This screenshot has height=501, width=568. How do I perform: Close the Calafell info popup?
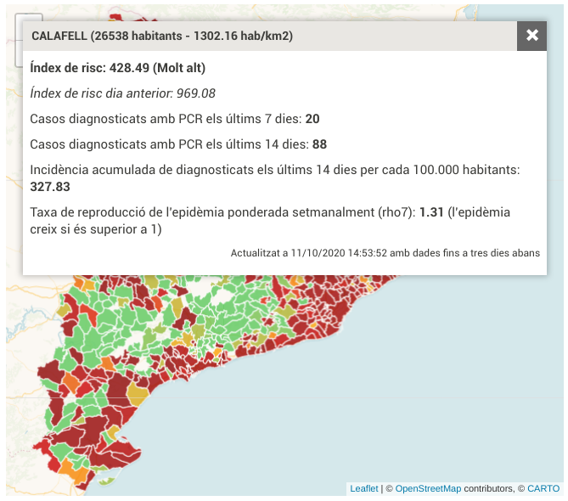point(531,36)
